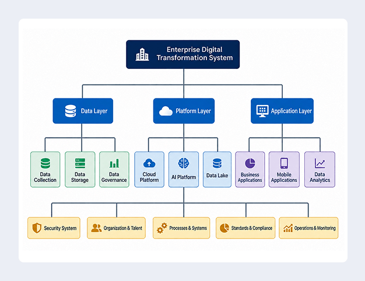Click the Operations & Monitoring chart icon

(x=288, y=228)
